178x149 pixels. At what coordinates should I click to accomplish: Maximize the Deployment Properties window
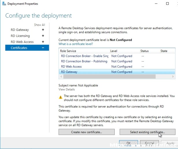(167, 4)
